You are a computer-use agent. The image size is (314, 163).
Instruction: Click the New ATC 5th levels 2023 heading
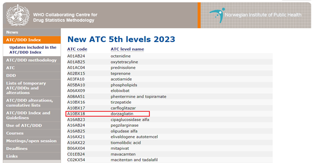pos(121,39)
